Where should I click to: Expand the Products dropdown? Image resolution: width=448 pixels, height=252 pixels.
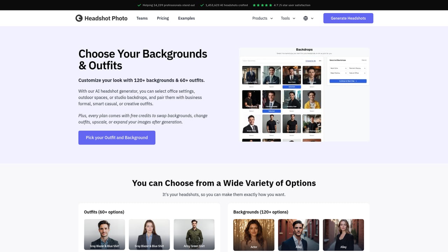(x=262, y=18)
